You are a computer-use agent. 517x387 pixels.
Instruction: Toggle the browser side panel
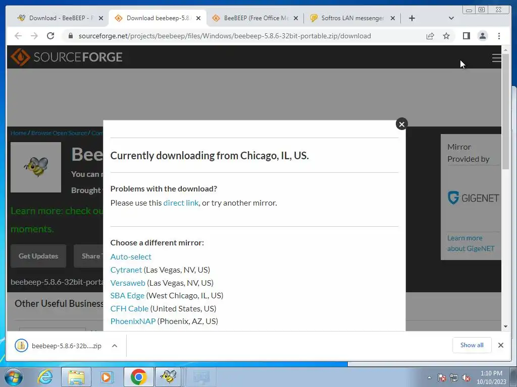(x=466, y=36)
